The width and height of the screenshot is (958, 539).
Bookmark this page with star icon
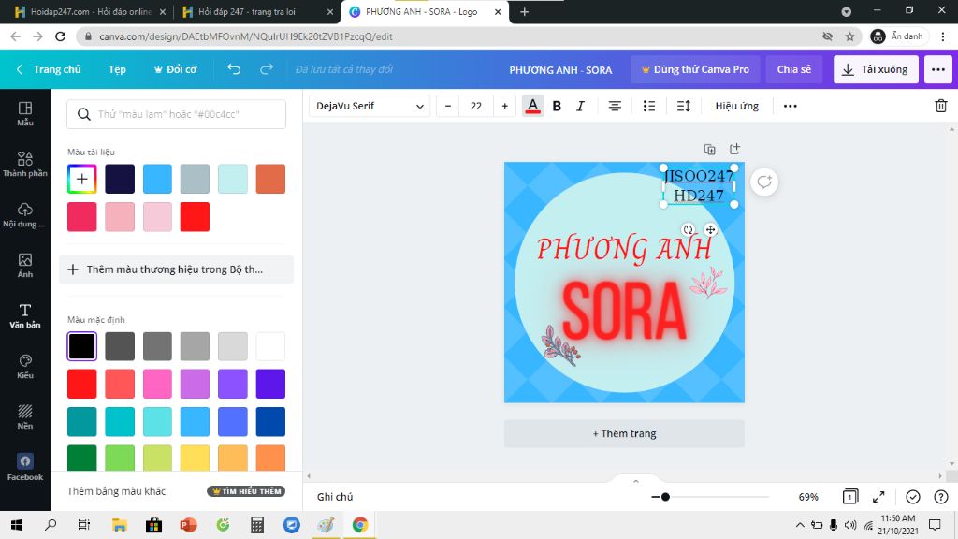[849, 36]
